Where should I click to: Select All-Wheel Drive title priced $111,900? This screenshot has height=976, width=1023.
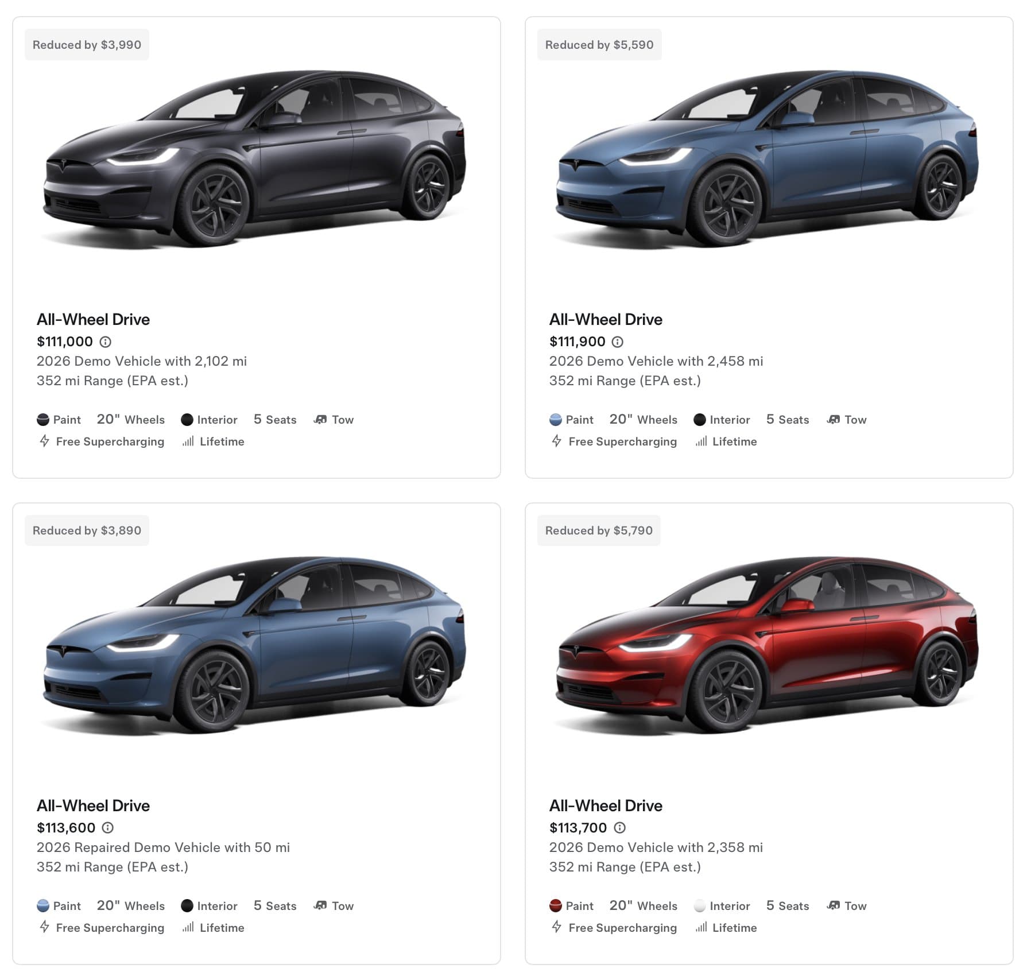[606, 319]
